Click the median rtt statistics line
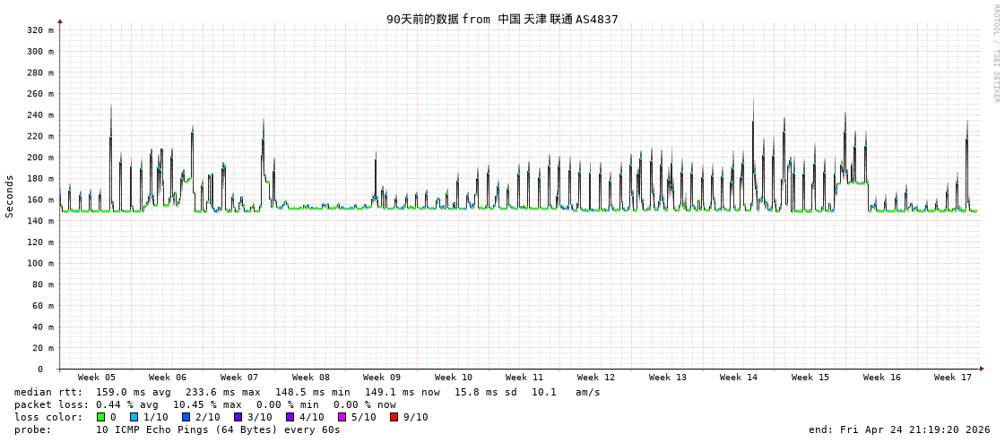This screenshot has width=1005, height=442. [x=307, y=392]
